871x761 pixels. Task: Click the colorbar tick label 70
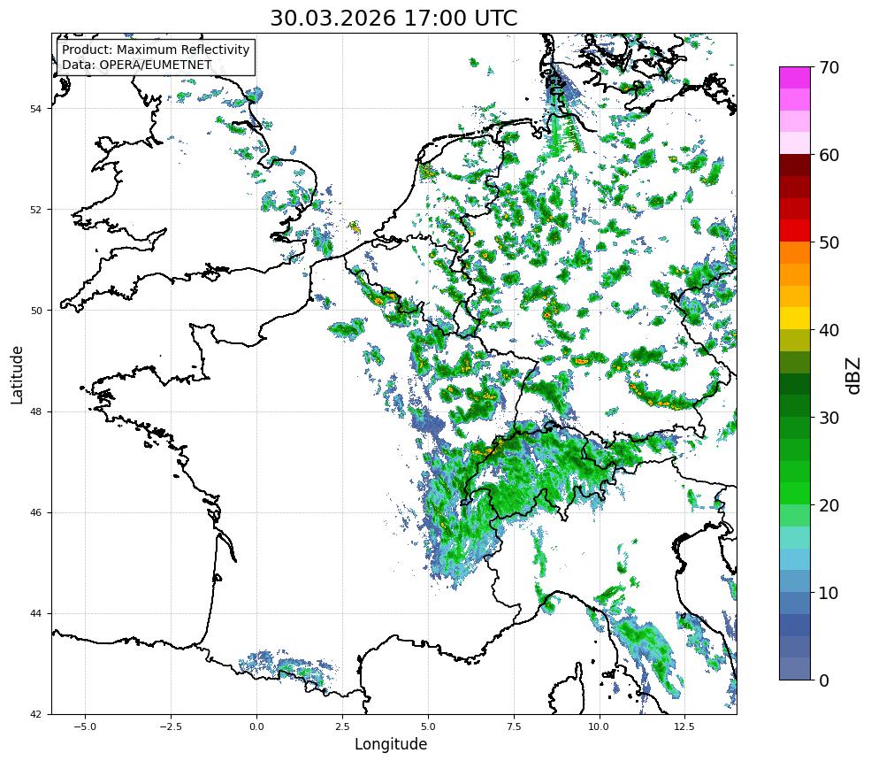point(829,67)
